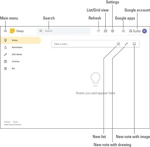
Task: Click the purple P account avatar
Action: coord(144,31)
